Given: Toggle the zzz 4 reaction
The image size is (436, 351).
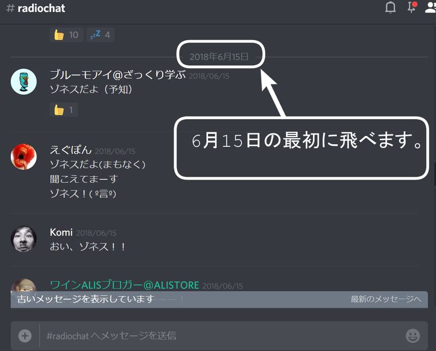Looking at the screenshot, I should point(100,35).
